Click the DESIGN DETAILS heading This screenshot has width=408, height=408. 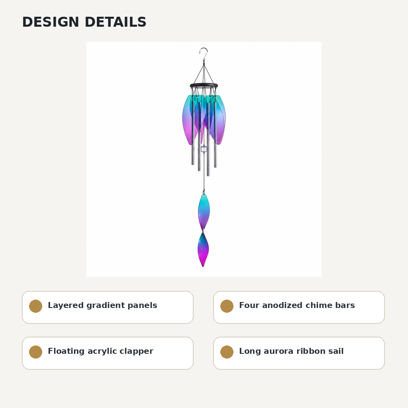coord(84,22)
